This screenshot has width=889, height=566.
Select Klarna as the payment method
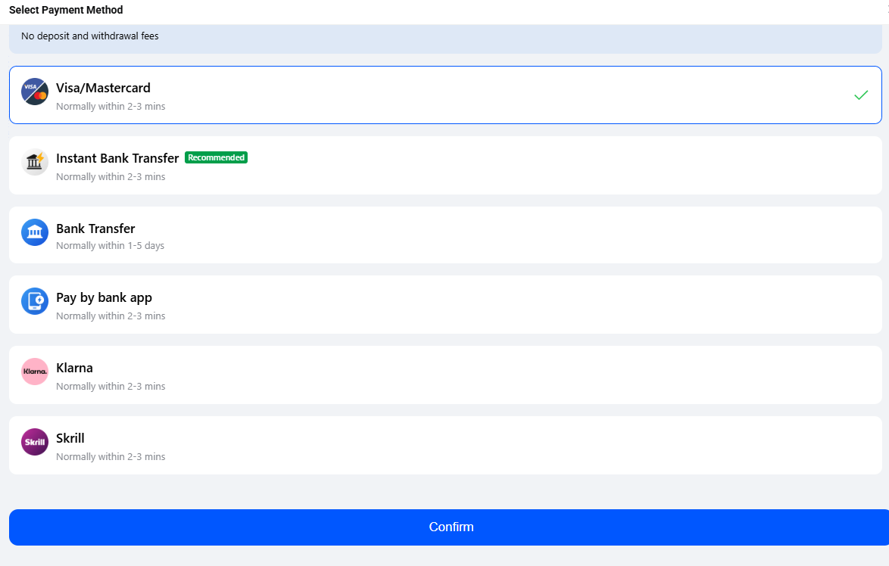(445, 375)
